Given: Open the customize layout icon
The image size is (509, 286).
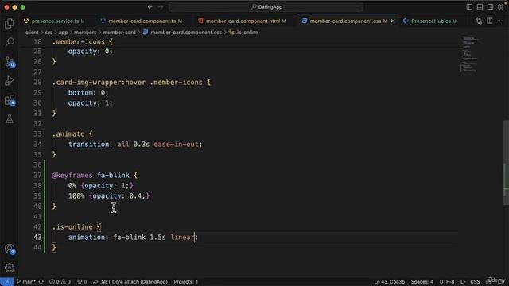Looking at the screenshot, I should pos(500,7).
